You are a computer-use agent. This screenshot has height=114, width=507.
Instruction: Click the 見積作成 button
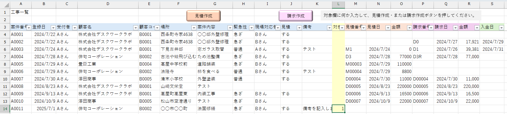click(x=204, y=16)
